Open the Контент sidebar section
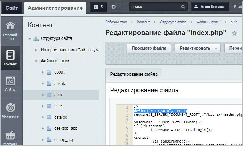Viewport: 243px width, 146px height. tap(10, 58)
